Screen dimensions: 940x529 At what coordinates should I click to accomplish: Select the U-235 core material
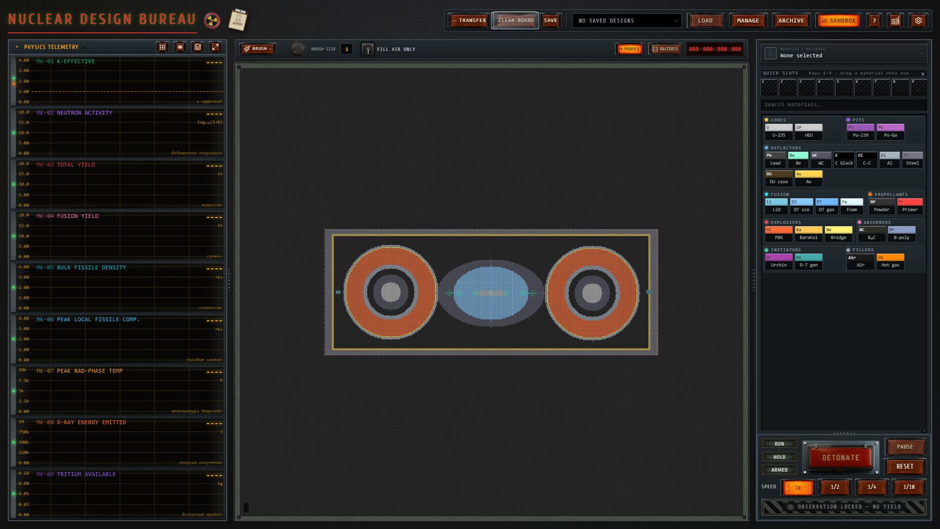778,131
